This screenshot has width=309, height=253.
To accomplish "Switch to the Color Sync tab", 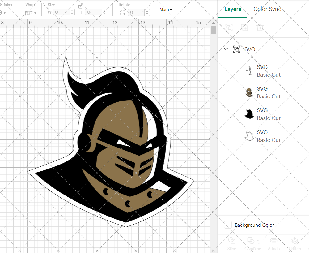I will [267, 9].
